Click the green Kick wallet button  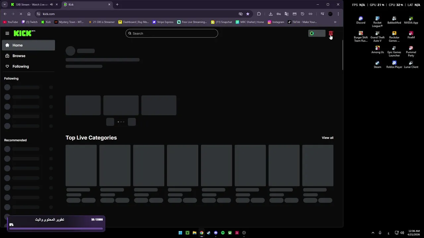tap(317, 33)
